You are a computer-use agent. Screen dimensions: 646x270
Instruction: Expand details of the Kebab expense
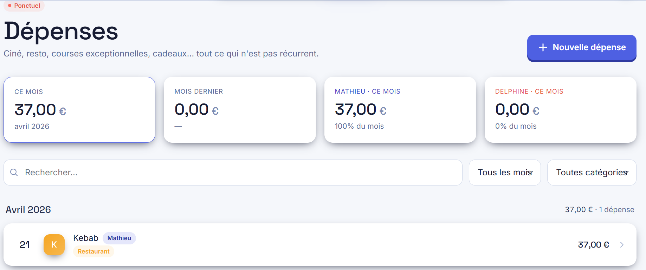point(316,244)
